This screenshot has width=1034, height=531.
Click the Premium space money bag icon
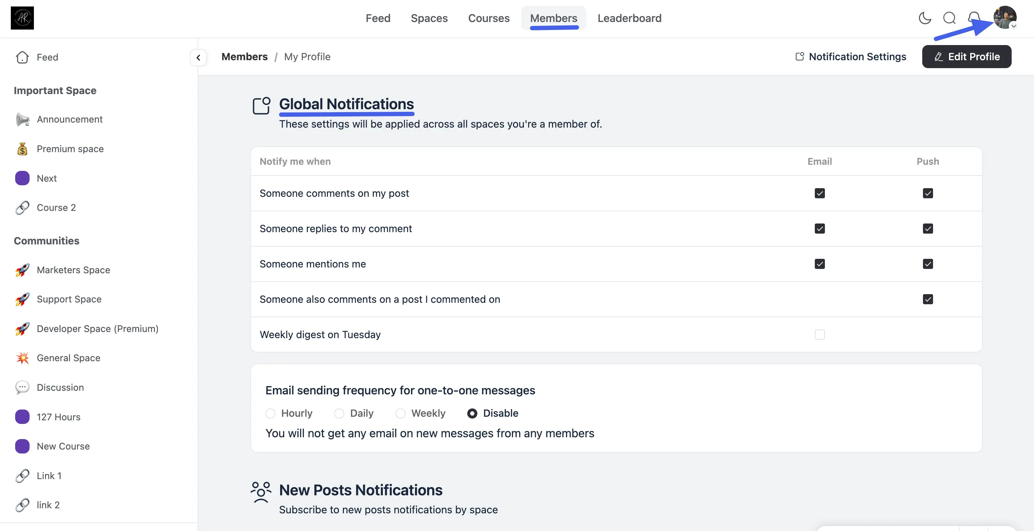pyautogui.click(x=22, y=149)
